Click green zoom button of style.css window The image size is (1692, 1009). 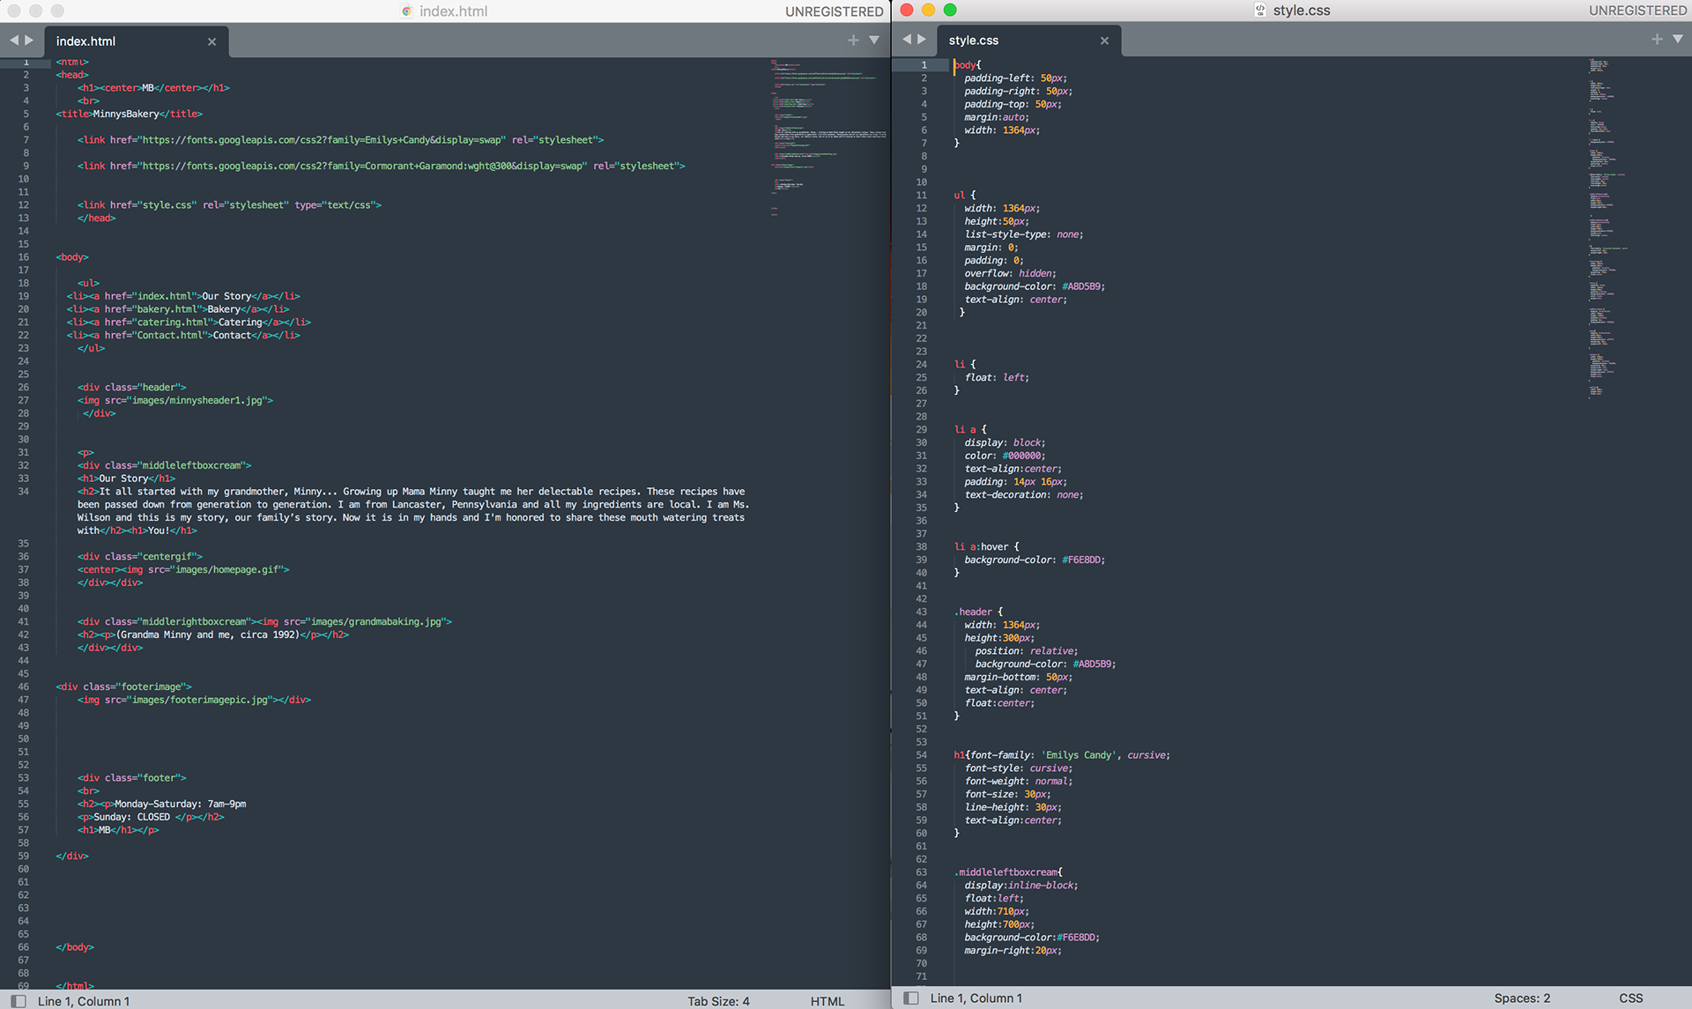950,10
